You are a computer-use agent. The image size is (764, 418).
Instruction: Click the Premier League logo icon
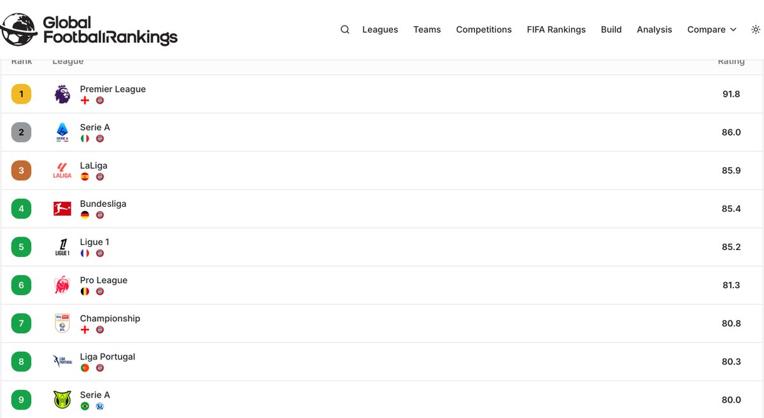[x=62, y=94]
